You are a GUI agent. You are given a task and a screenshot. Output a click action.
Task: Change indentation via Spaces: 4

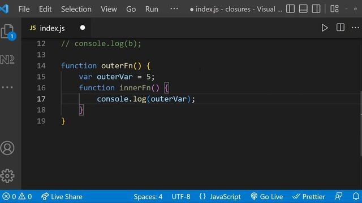[x=148, y=197]
